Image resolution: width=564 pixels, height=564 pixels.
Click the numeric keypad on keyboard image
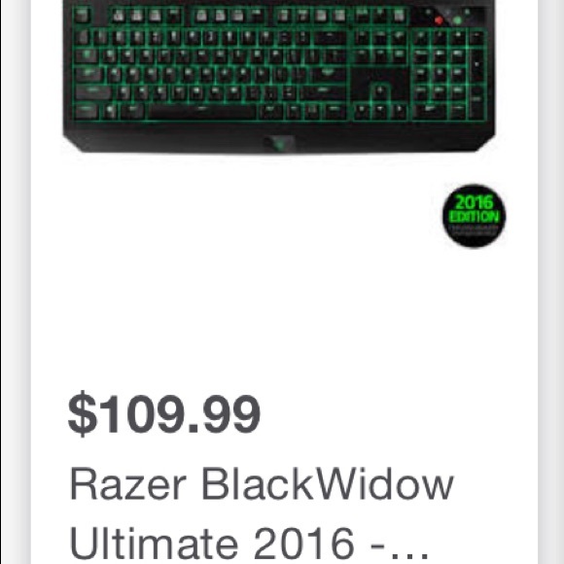tap(448, 75)
